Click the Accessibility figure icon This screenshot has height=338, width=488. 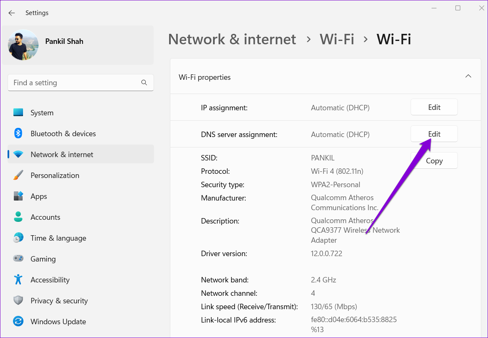click(18, 280)
